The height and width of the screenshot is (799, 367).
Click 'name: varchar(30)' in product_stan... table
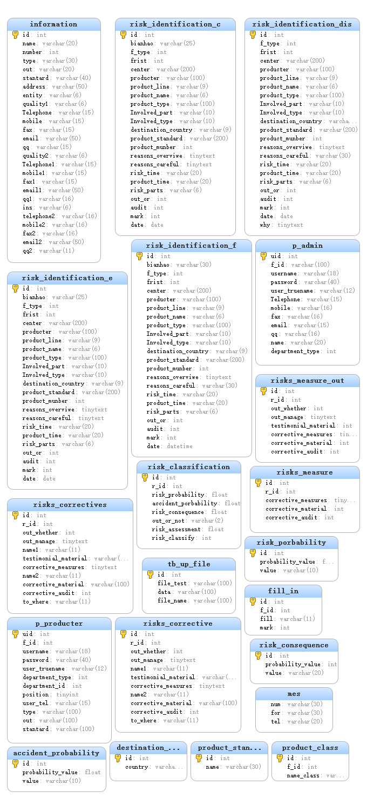(233, 767)
